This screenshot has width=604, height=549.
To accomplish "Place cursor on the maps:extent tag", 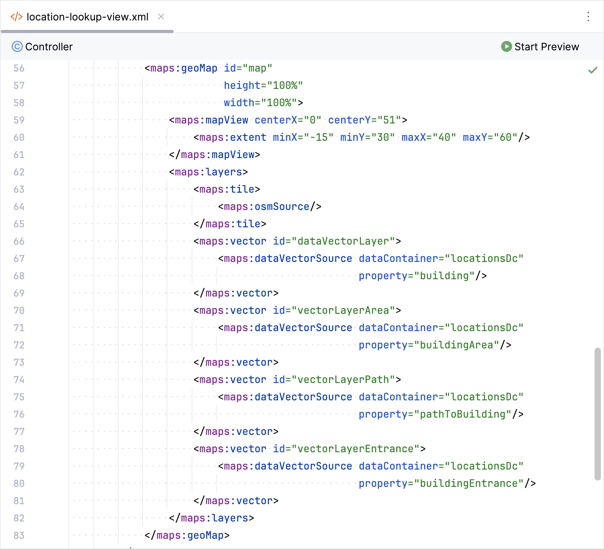I will click(232, 138).
